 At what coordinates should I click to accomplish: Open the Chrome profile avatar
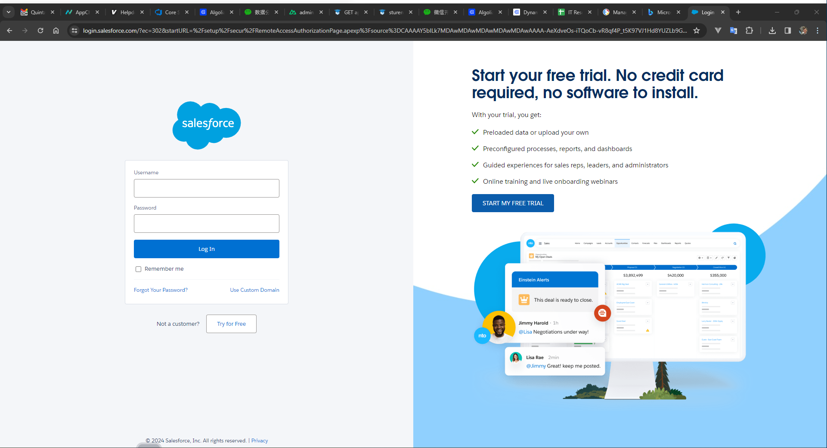pyautogui.click(x=803, y=31)
